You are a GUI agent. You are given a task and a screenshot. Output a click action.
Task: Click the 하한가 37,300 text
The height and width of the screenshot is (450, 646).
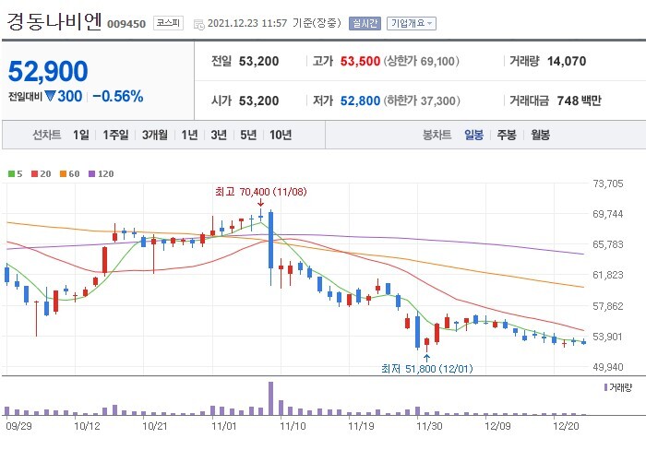click(x=422, y=101)
